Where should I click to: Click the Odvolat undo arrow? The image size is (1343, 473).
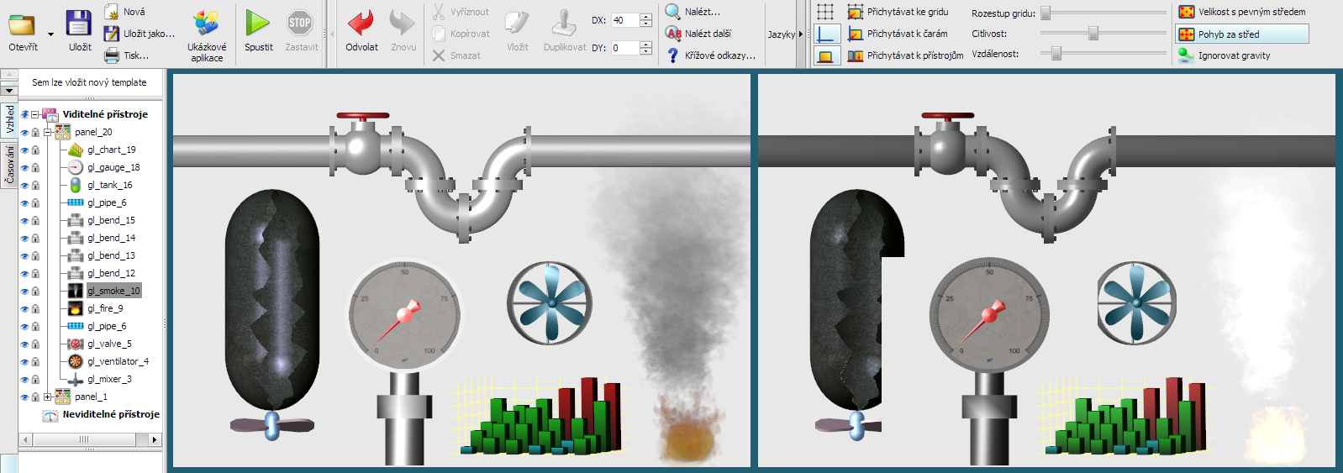(361, 24)
